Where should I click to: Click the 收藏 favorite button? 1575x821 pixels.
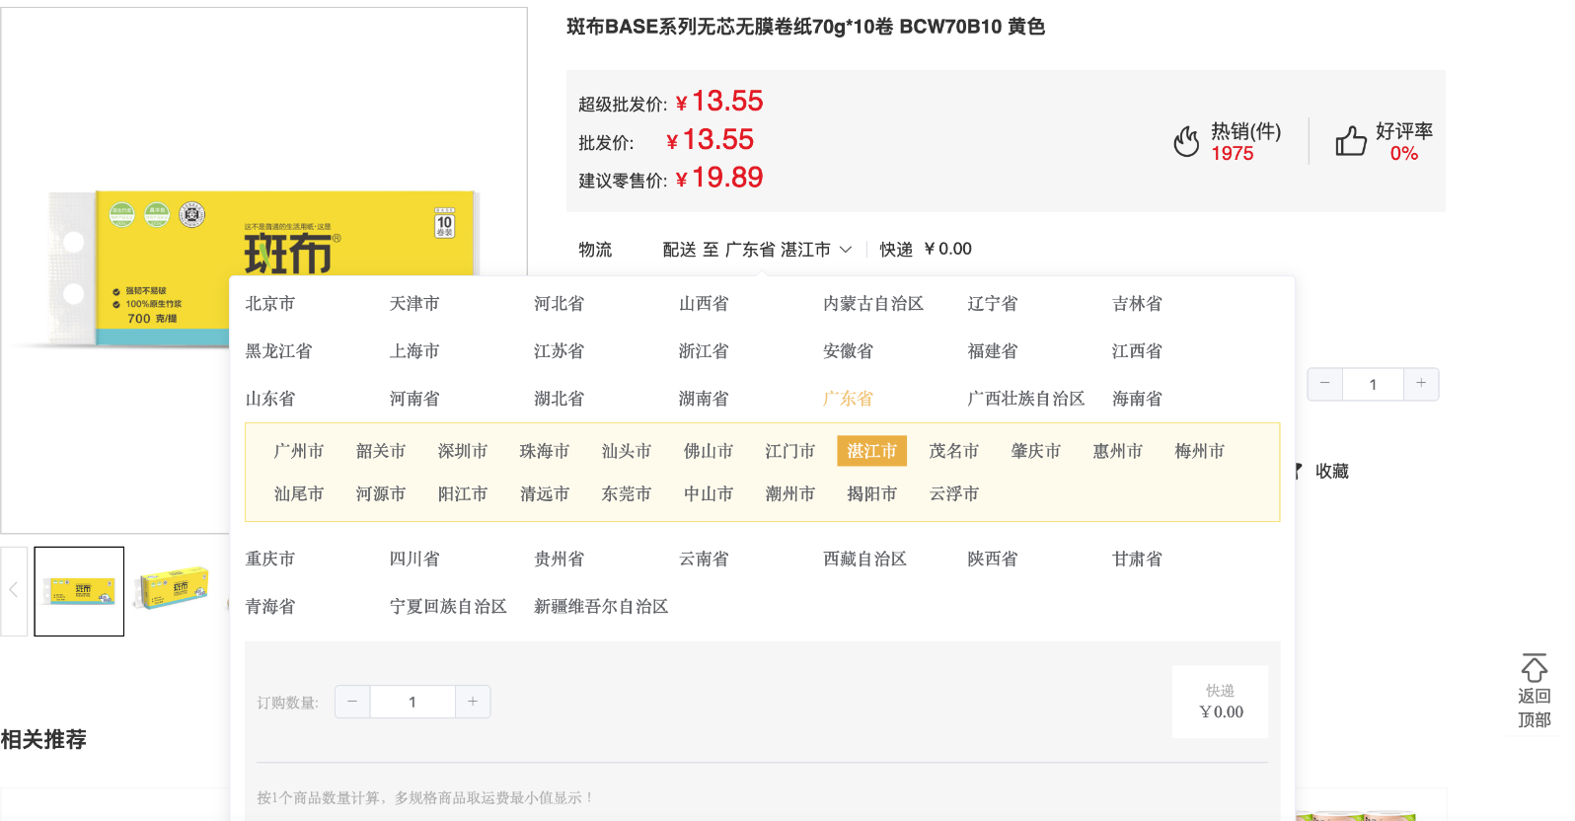point(1330,472)
